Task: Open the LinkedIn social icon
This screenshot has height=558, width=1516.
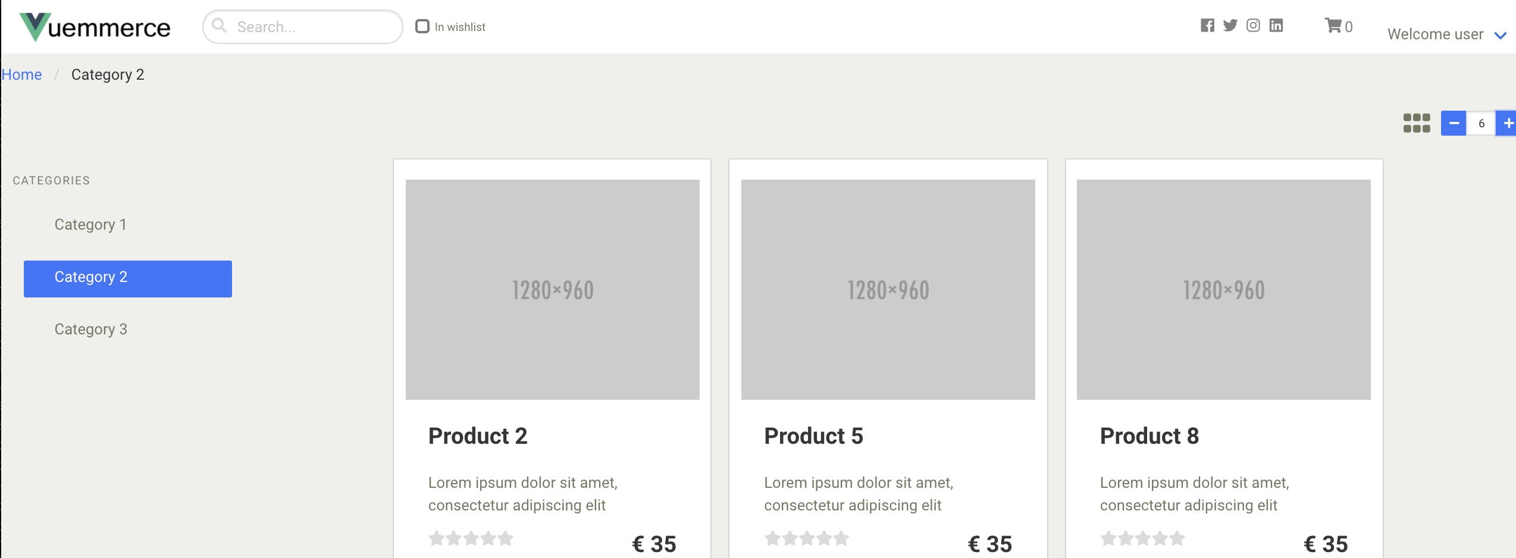Action: [1276, 26]
